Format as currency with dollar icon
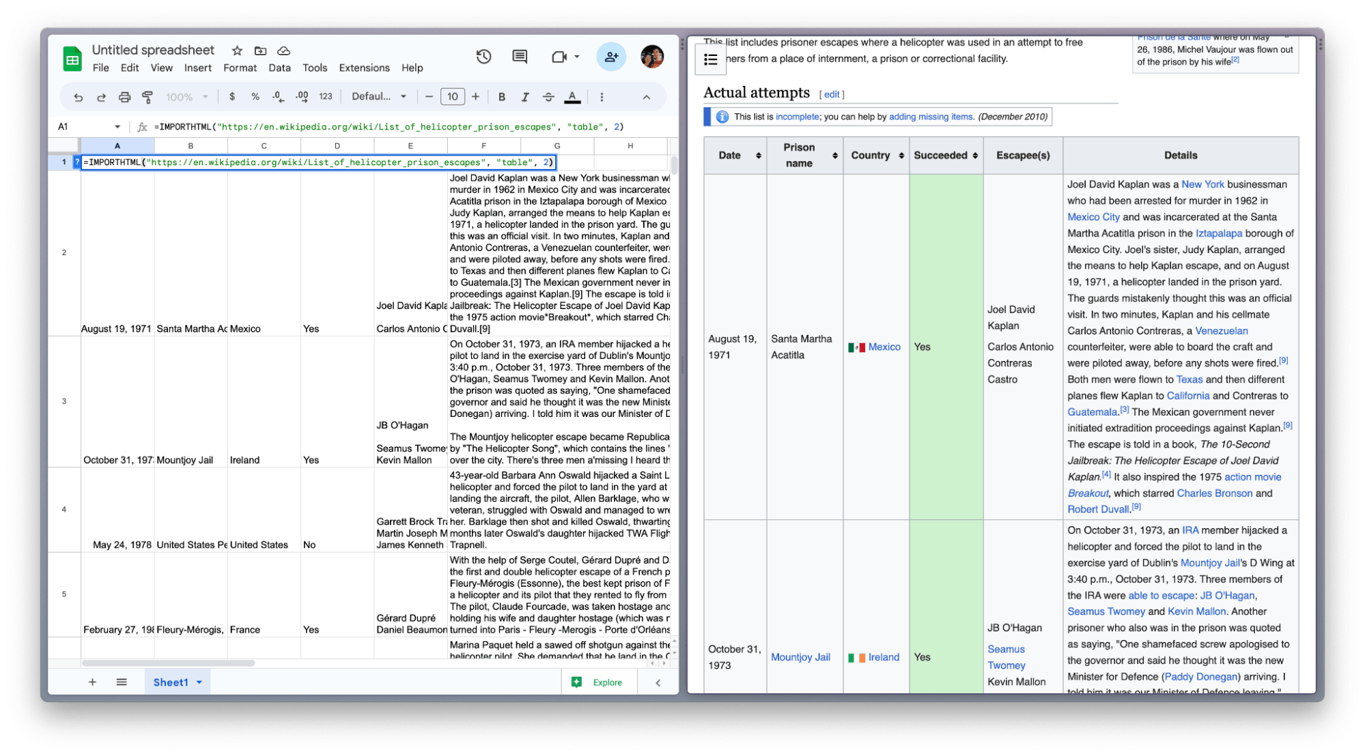The height and width of the screenshot is (756, 1365). (232, 97)
